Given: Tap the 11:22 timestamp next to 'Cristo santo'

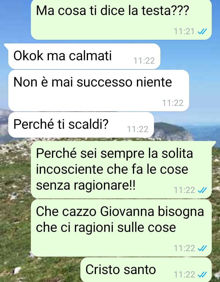Looking at the screenshot, I should (184, 275).
